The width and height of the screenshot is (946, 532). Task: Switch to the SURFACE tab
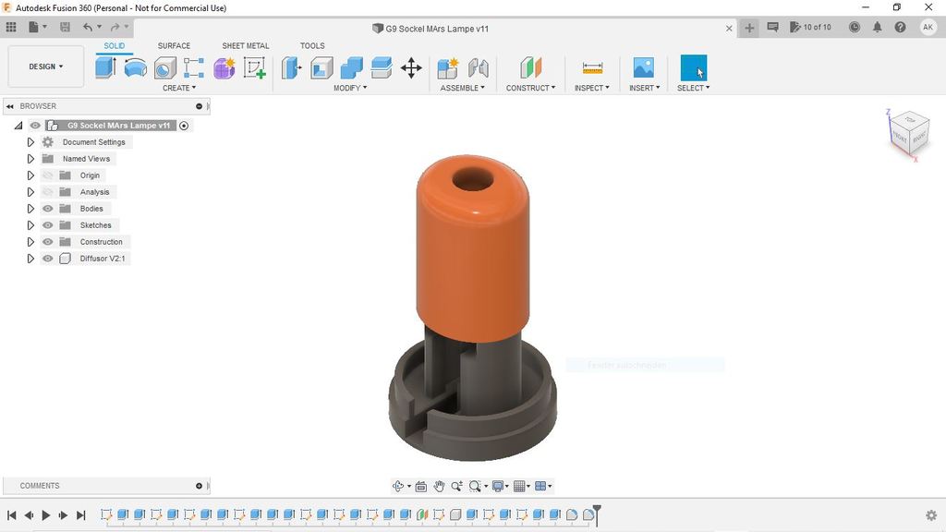174,45
